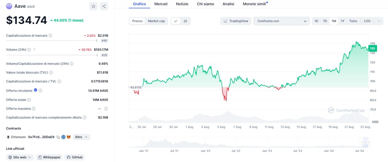Screen dimensions: 388x162
Task: Switch to the Mercati tab
Action: tap(161, 4)
